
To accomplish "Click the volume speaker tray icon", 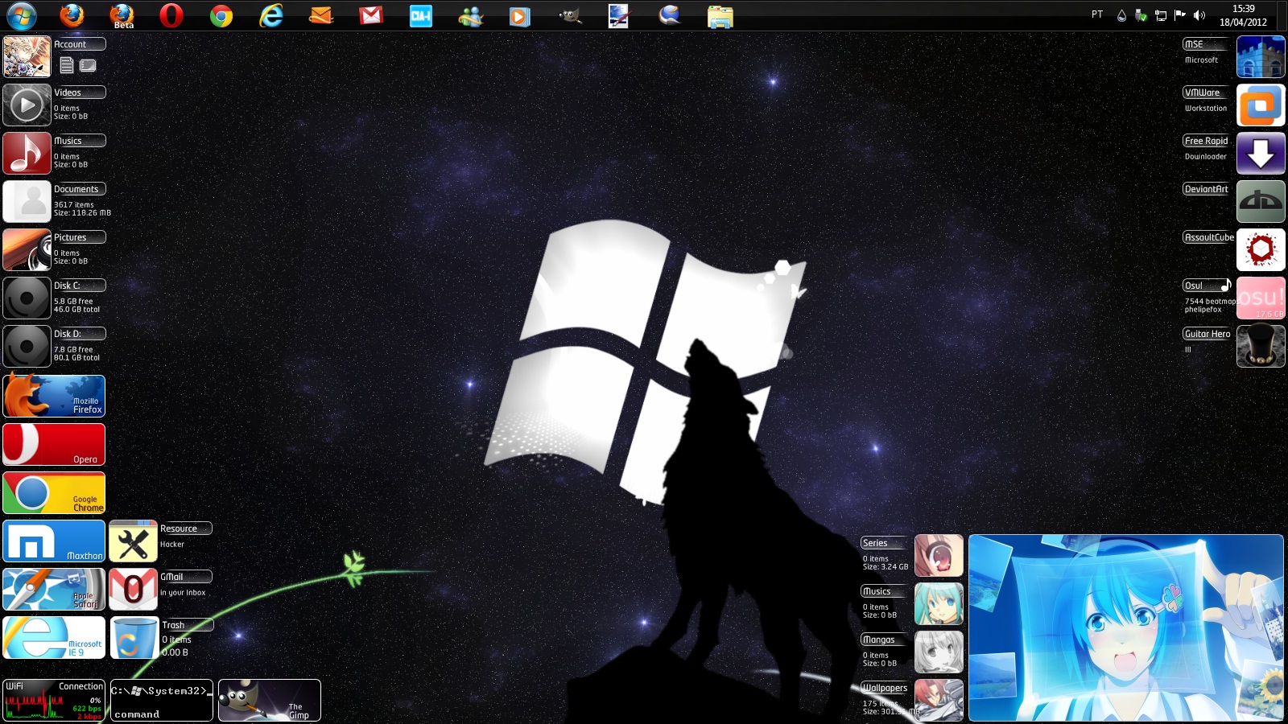I will 1199,15.
